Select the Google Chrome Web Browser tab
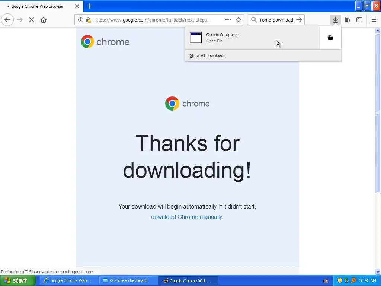This screenshot has width=381, height=286. coord(41,6)
